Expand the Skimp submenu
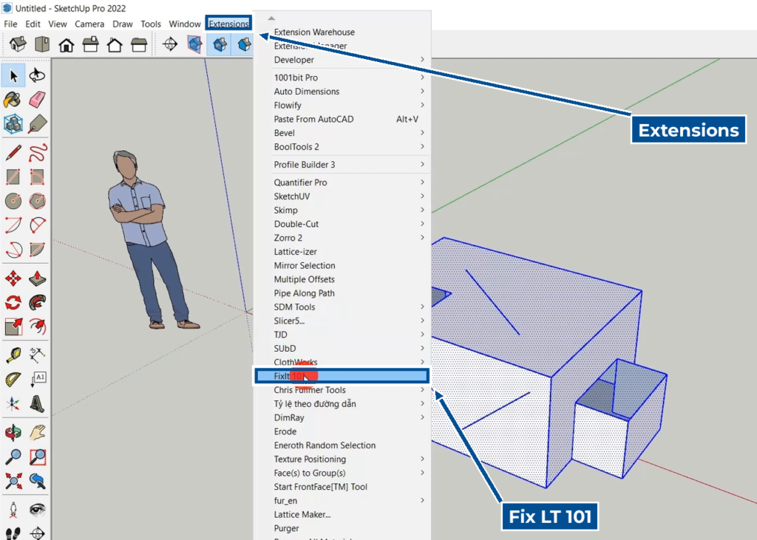The image size is (757, 540). coord(342,211)
